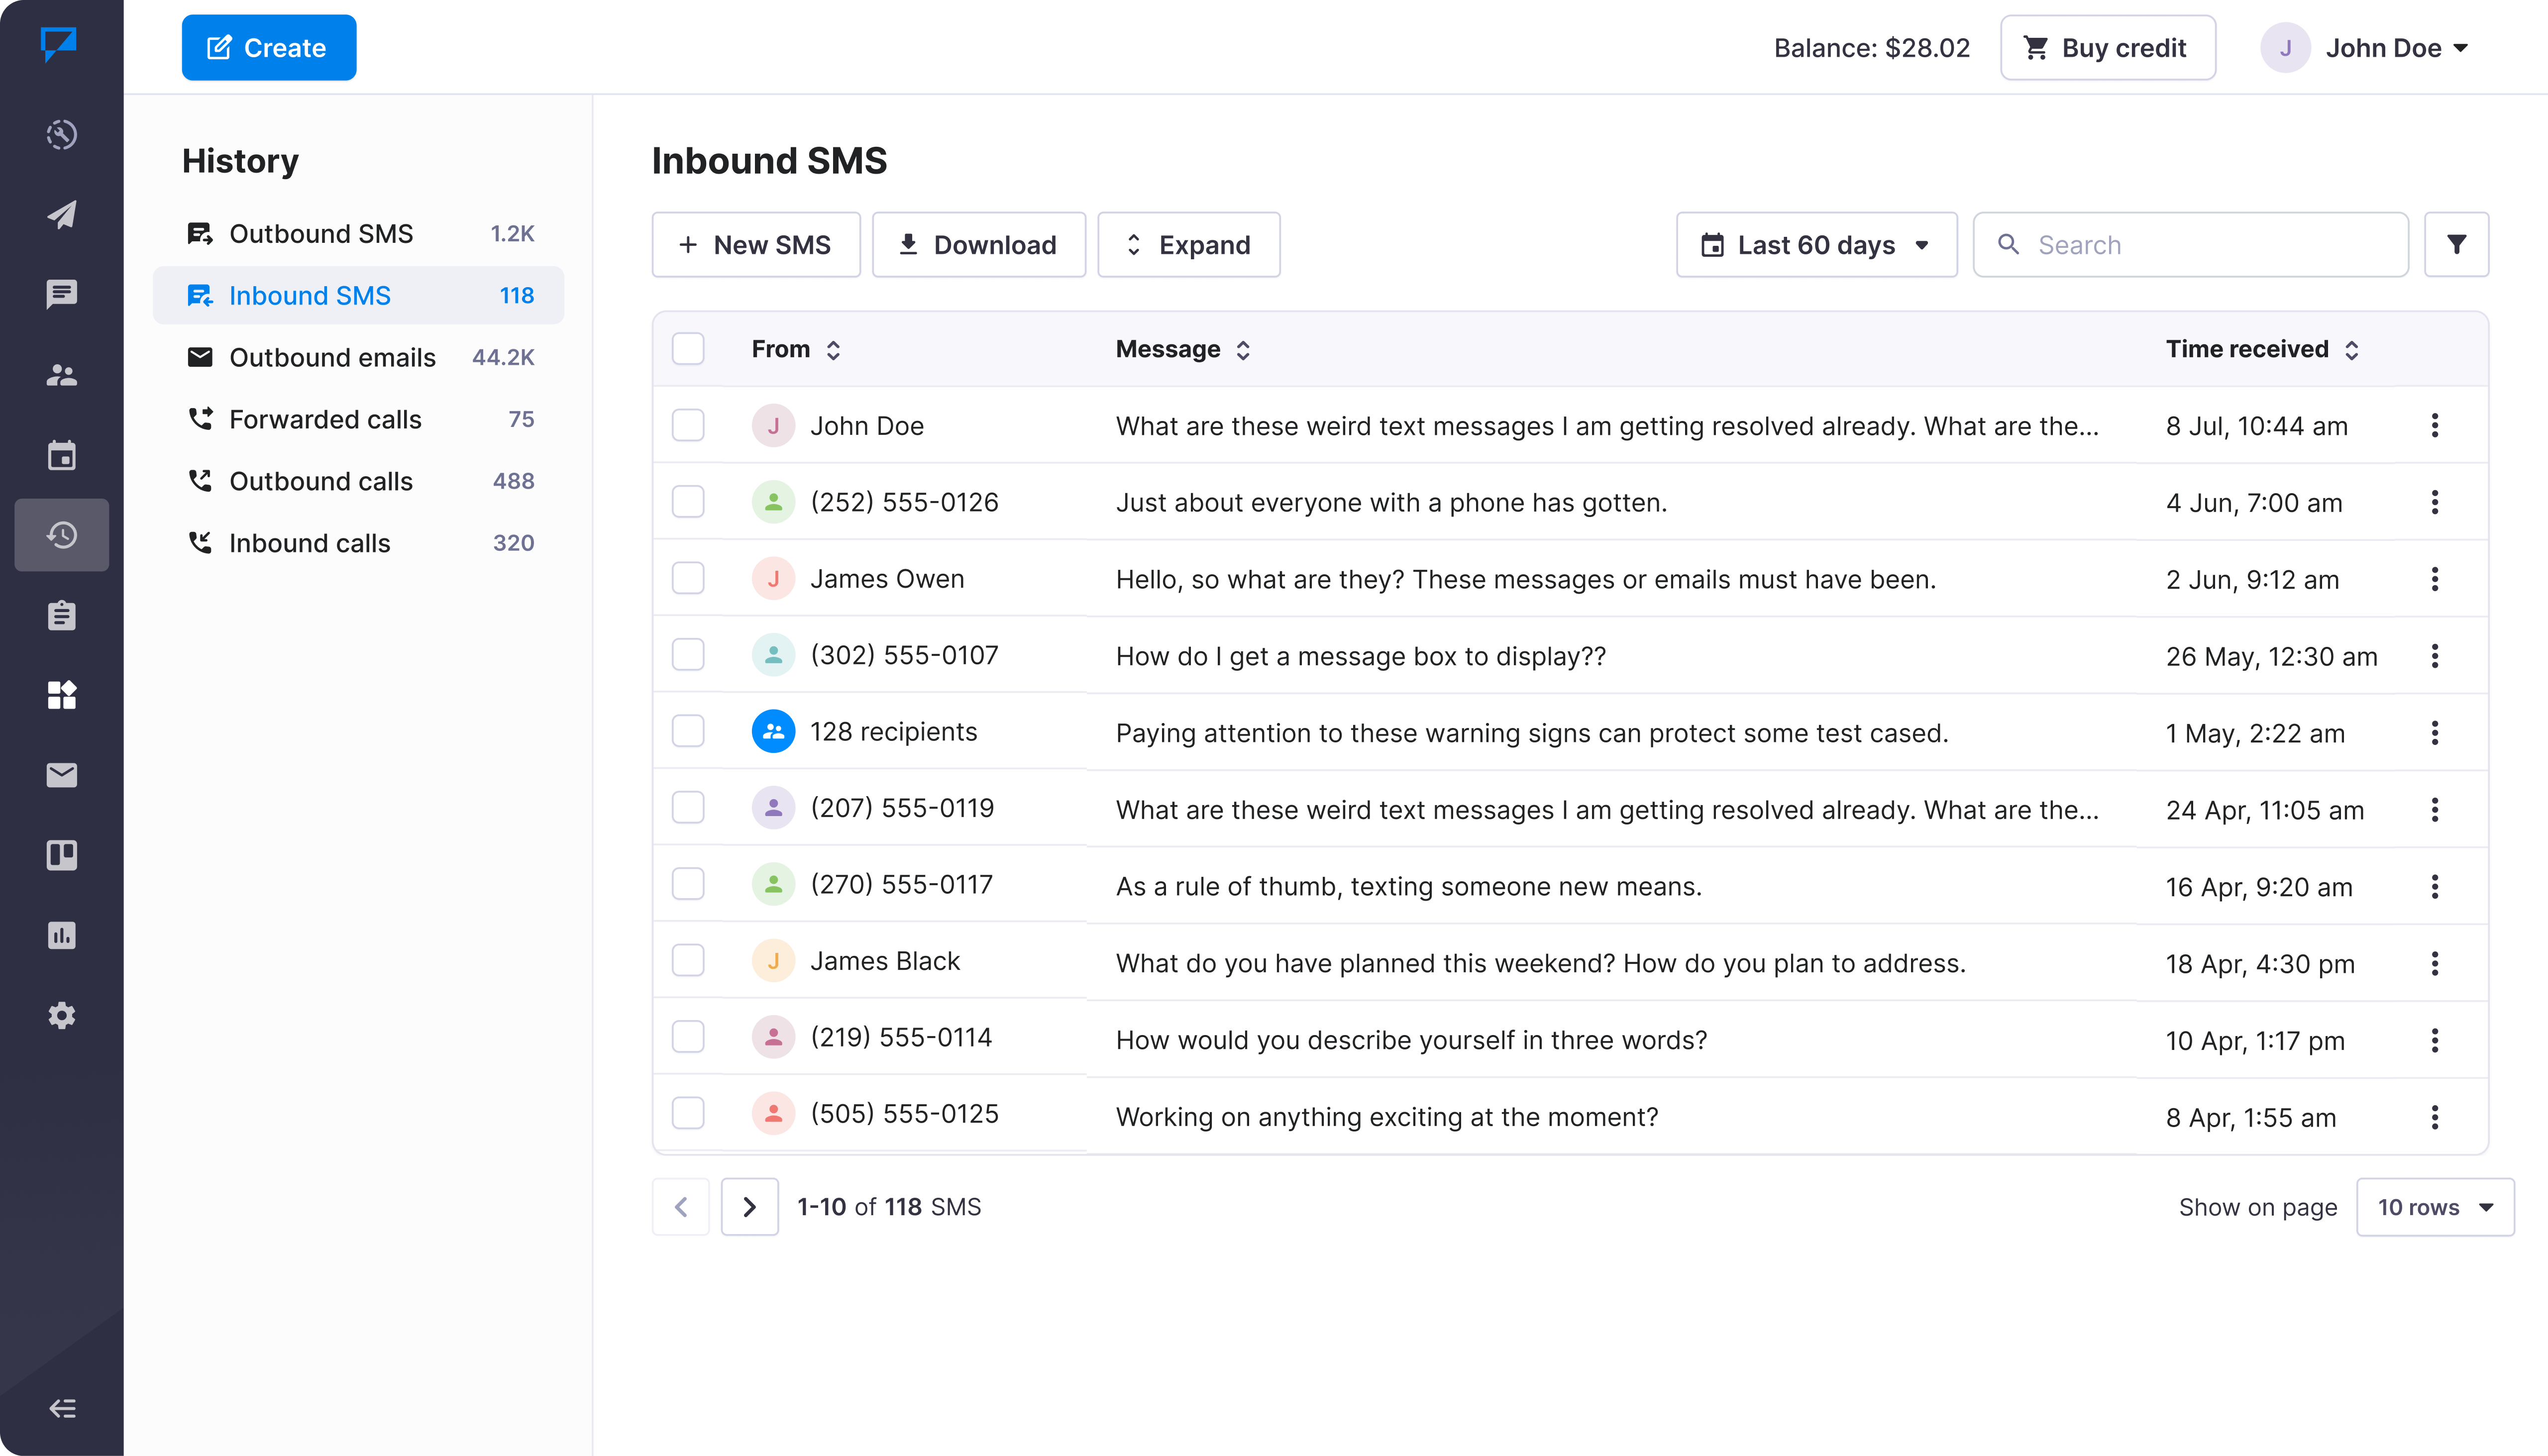Open the chat message icon in sidebar

62,294
